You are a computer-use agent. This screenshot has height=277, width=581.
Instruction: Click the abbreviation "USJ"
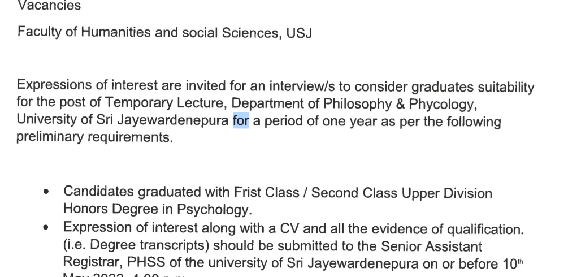point(299,33)
